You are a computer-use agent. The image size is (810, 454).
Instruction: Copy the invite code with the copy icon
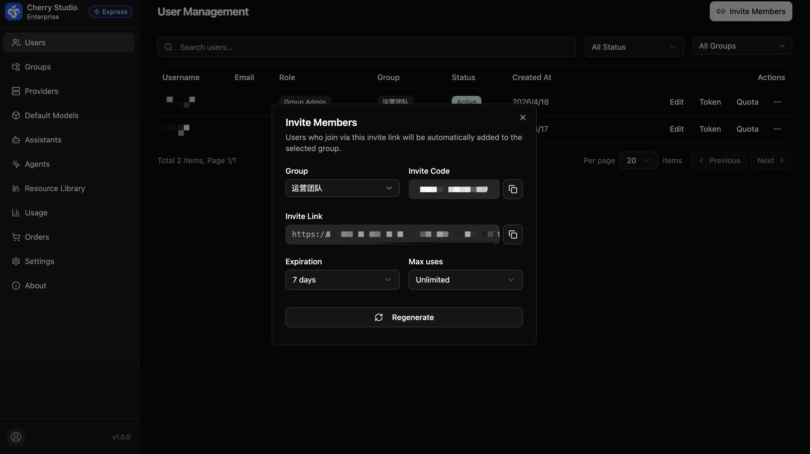pos(513,189)
